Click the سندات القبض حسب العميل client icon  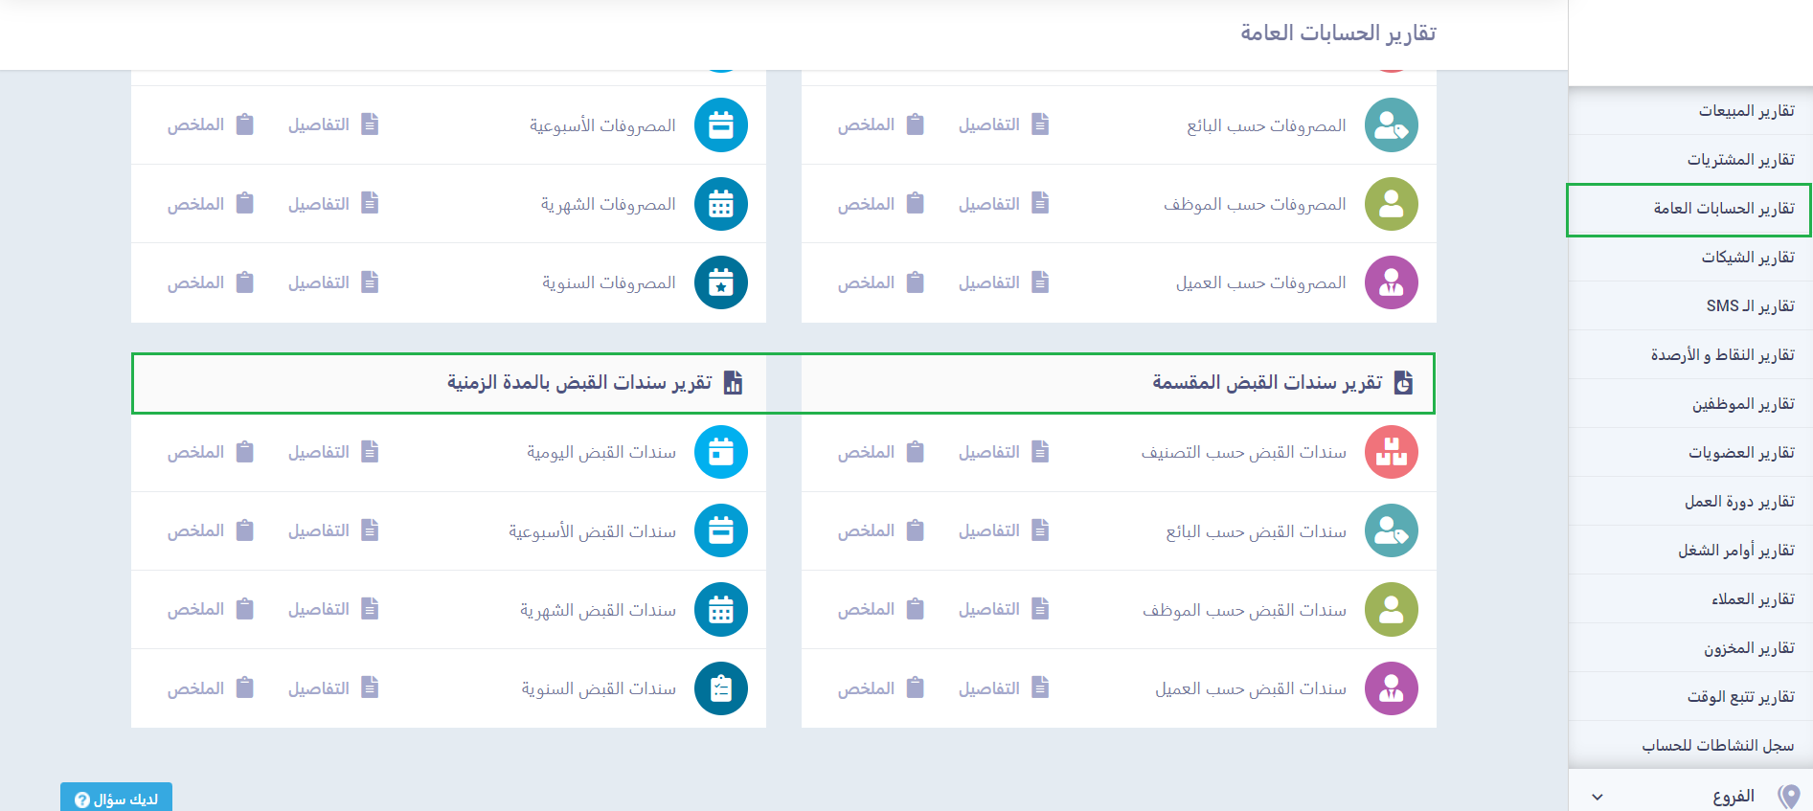tap(1391, 688)
